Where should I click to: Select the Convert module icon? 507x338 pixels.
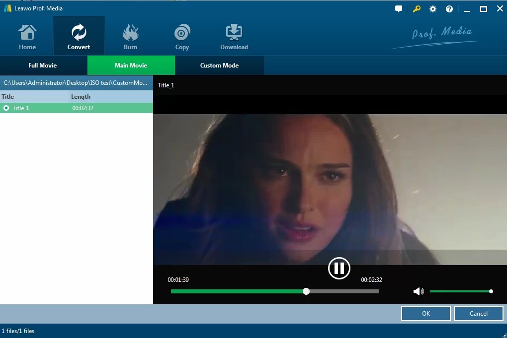tap(79, 35)
